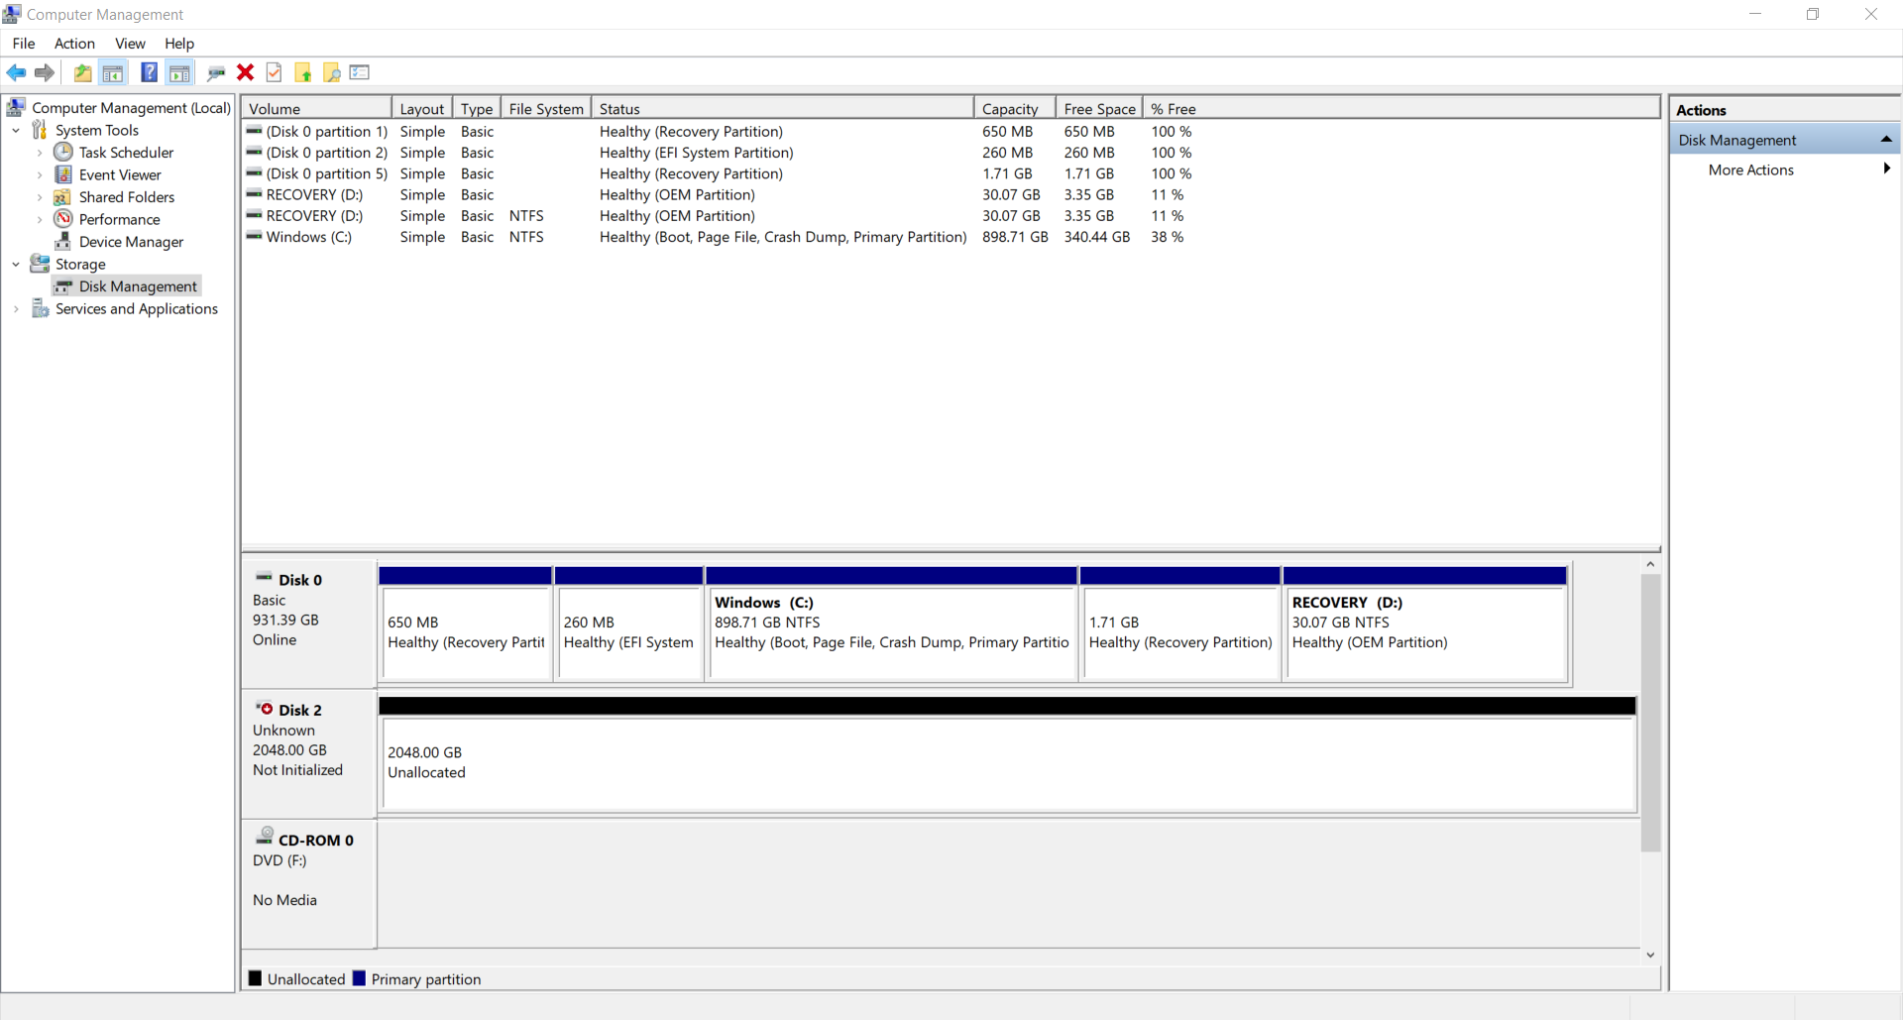1903x1020 pixels.
Task: Click the Connect drive toolbar icon
Action: [216, 72]
